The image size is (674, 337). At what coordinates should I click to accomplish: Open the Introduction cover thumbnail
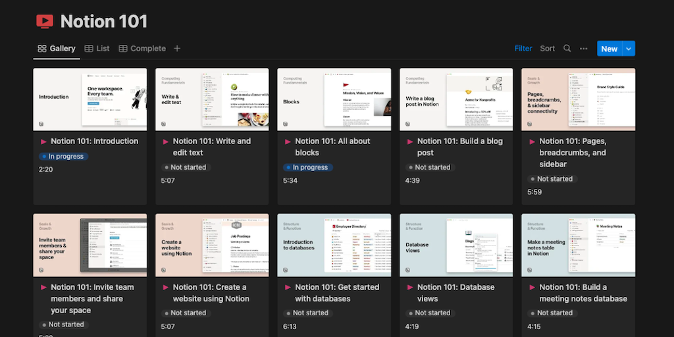90,99
